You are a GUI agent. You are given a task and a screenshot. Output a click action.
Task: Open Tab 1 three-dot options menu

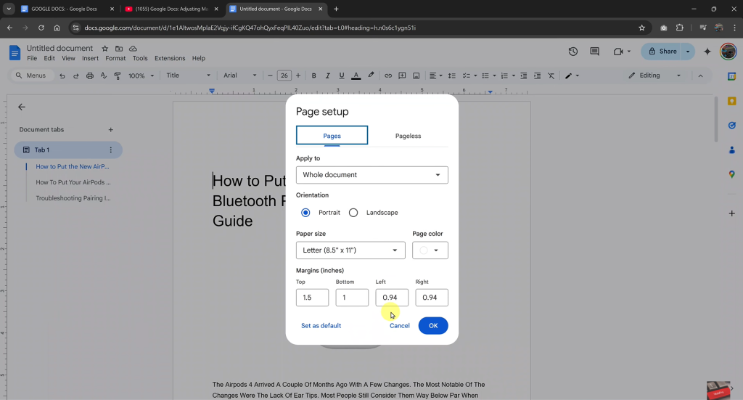pyautogui.click(x=111, y=150)
